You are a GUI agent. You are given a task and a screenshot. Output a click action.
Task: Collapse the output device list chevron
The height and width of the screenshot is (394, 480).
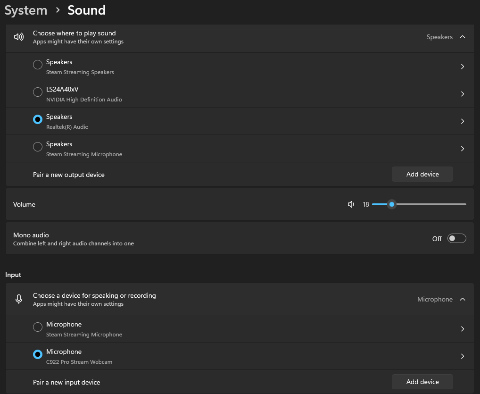463,37
